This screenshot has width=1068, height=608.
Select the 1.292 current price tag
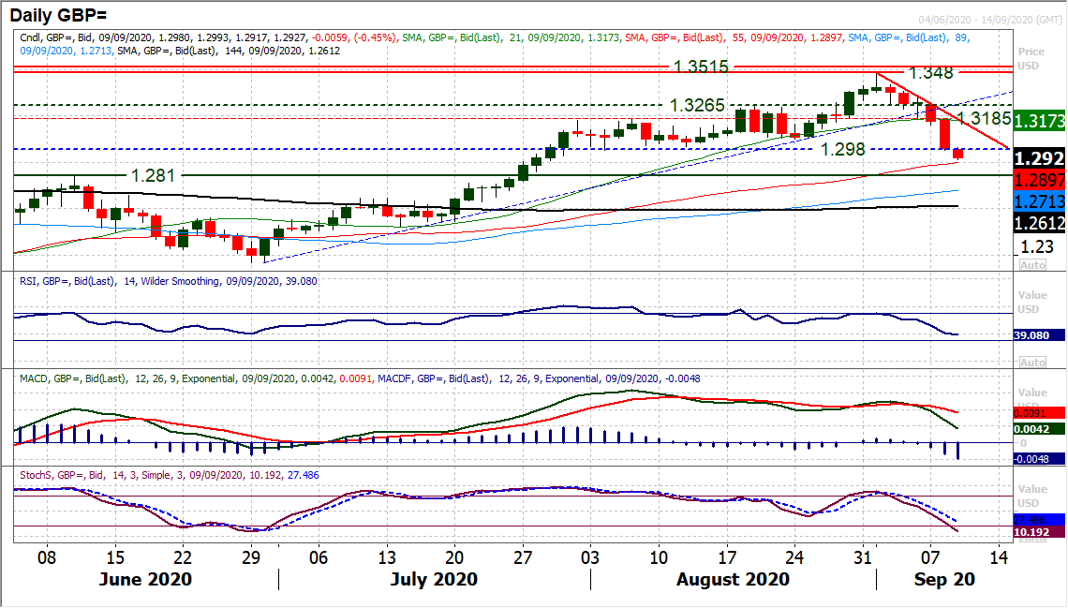click(1041, 159)
